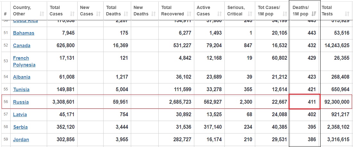Open Serbia country details
The height and width of the screenshot is (147, 353).
click(x=20, y=127)
